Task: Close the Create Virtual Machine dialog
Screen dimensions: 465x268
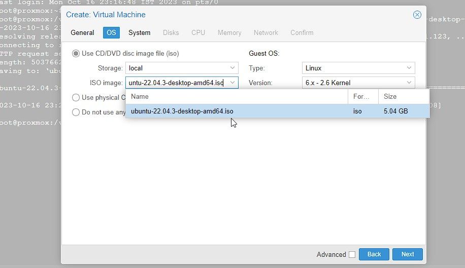Action: point(417,15)
